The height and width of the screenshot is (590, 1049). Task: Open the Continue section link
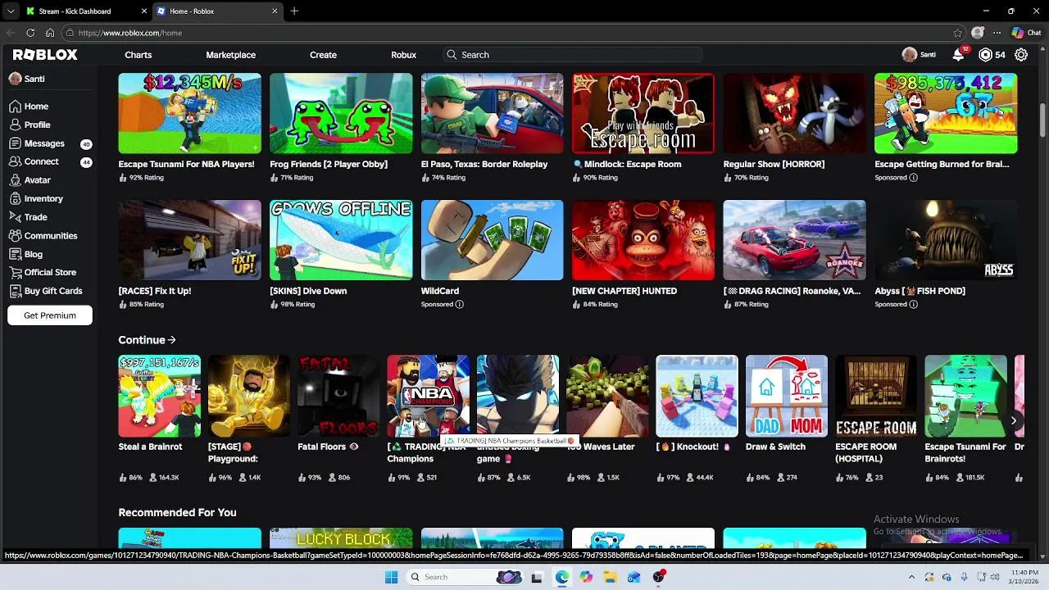coord(147,340)
